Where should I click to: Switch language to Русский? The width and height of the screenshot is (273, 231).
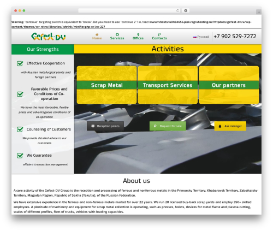point(201,37)
